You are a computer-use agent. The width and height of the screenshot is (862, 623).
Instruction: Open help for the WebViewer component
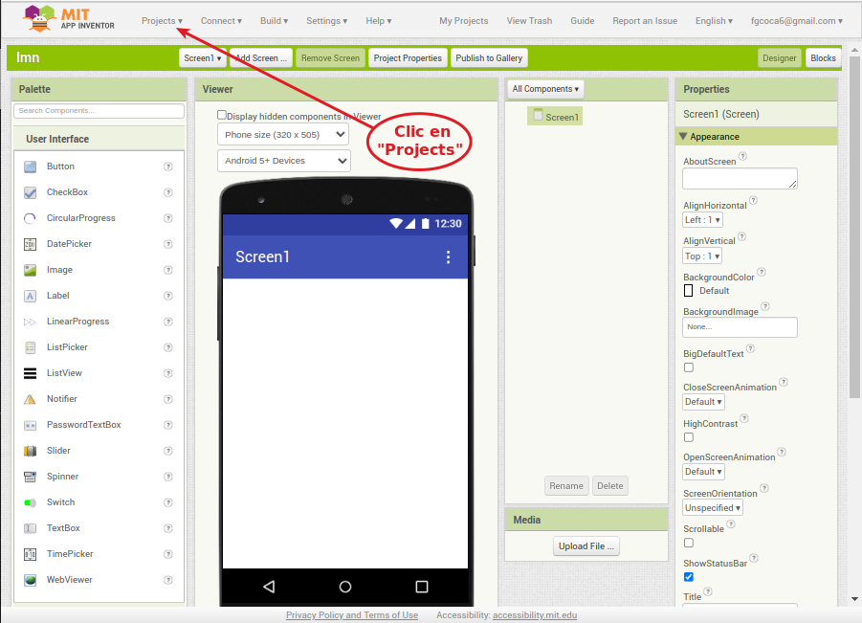(x=168, y=580)
